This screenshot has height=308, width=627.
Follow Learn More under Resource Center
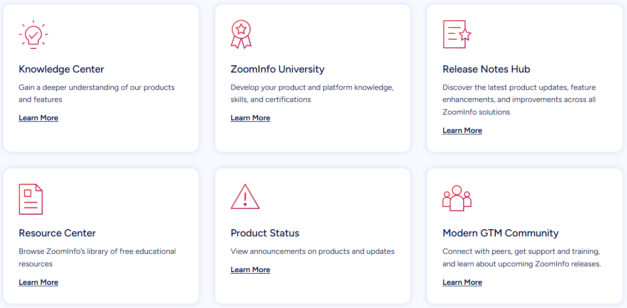coord(38,282)
